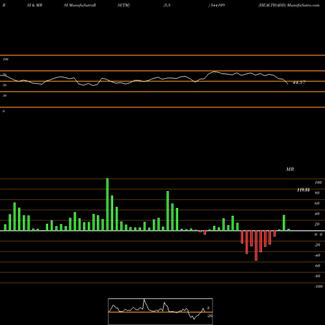Open the mini overview chart thumbnail
325x325 pixels.
161,311
